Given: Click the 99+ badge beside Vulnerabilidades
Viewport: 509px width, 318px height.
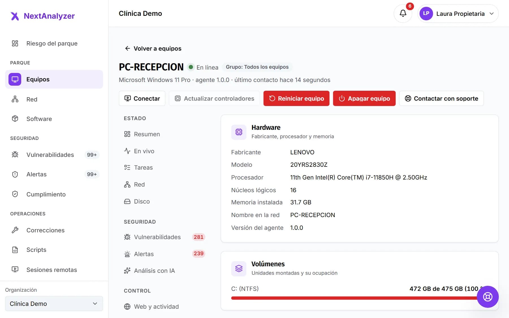Looking at the screenshot, I should click(x=92, y=155).
